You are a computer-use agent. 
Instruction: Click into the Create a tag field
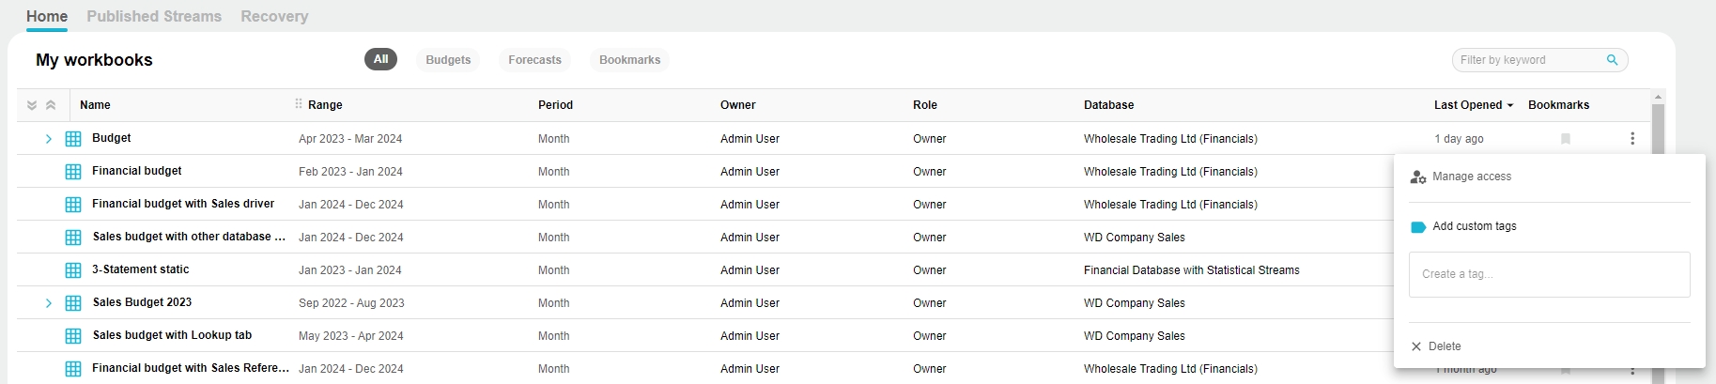[x=1549, y=274]
